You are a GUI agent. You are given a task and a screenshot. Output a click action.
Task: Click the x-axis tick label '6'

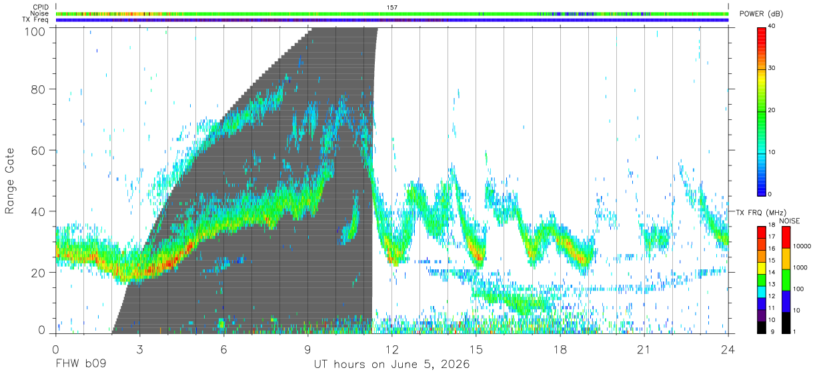pos(224,349)
